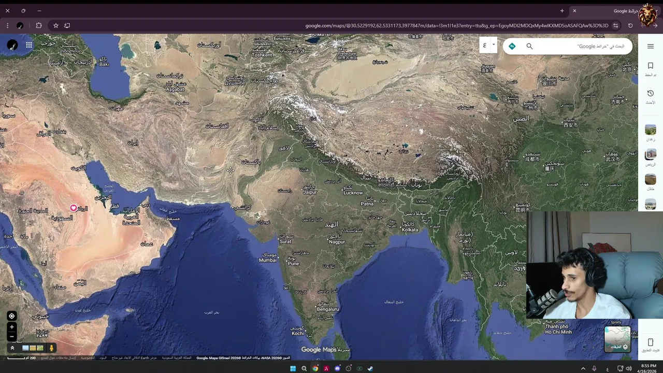
Task: Open Windows taskbar search
Action: 304,368
